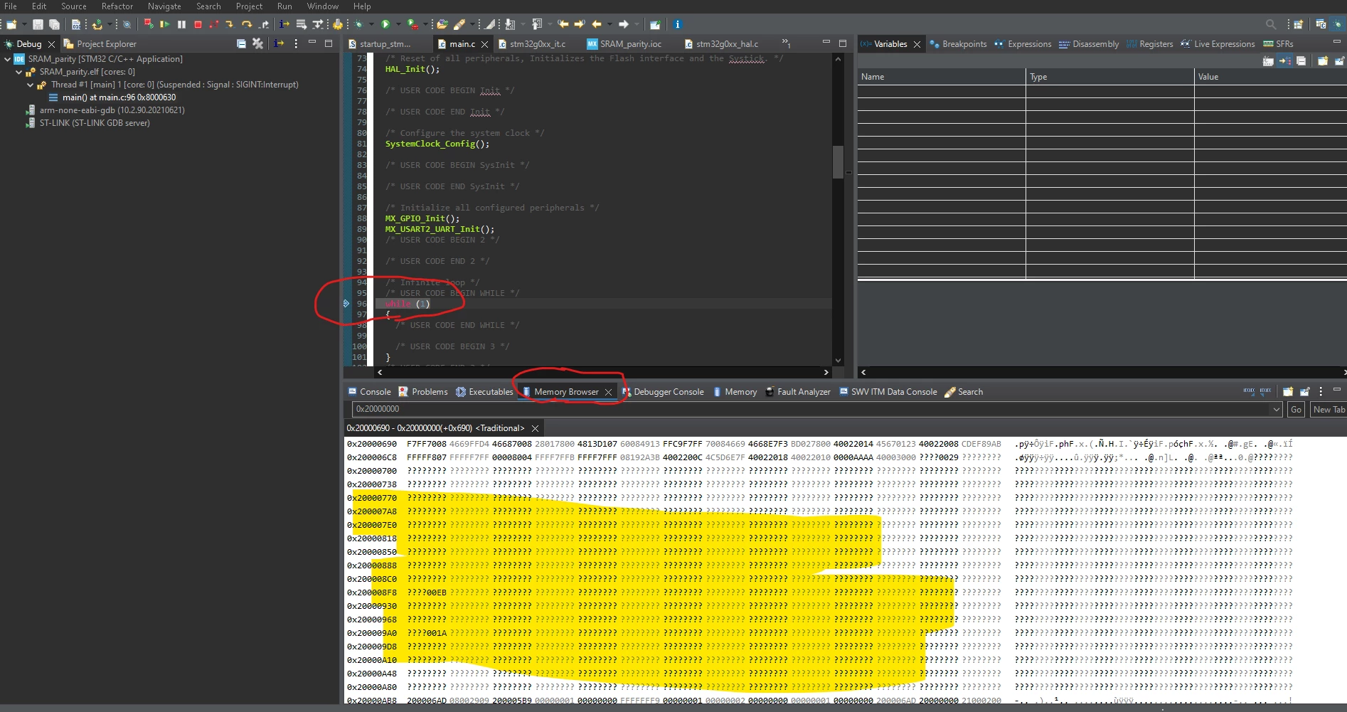
Task: Open the Console tab in the bottom panel
Action: coord(369,392)
